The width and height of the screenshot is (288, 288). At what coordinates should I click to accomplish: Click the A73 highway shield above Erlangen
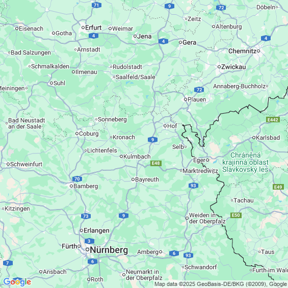[86, 216]
